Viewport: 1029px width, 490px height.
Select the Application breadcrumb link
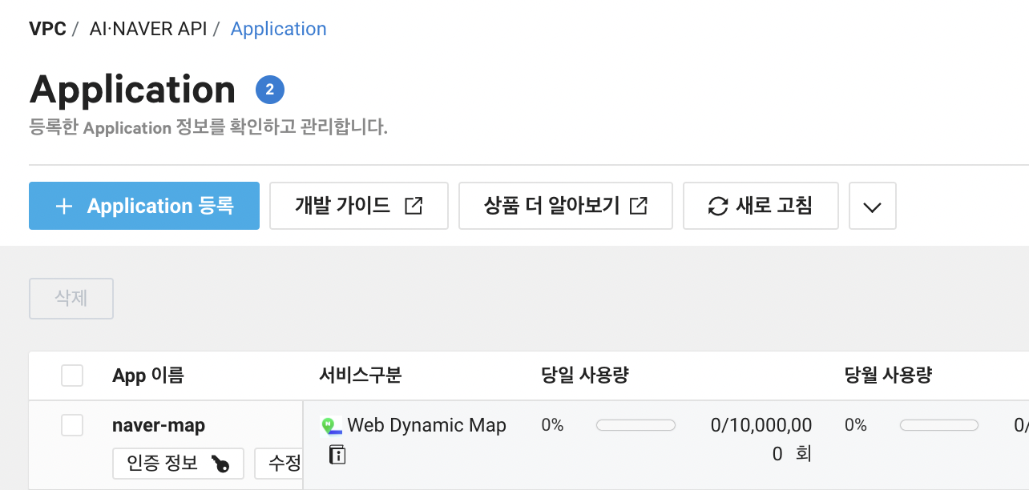278,28
